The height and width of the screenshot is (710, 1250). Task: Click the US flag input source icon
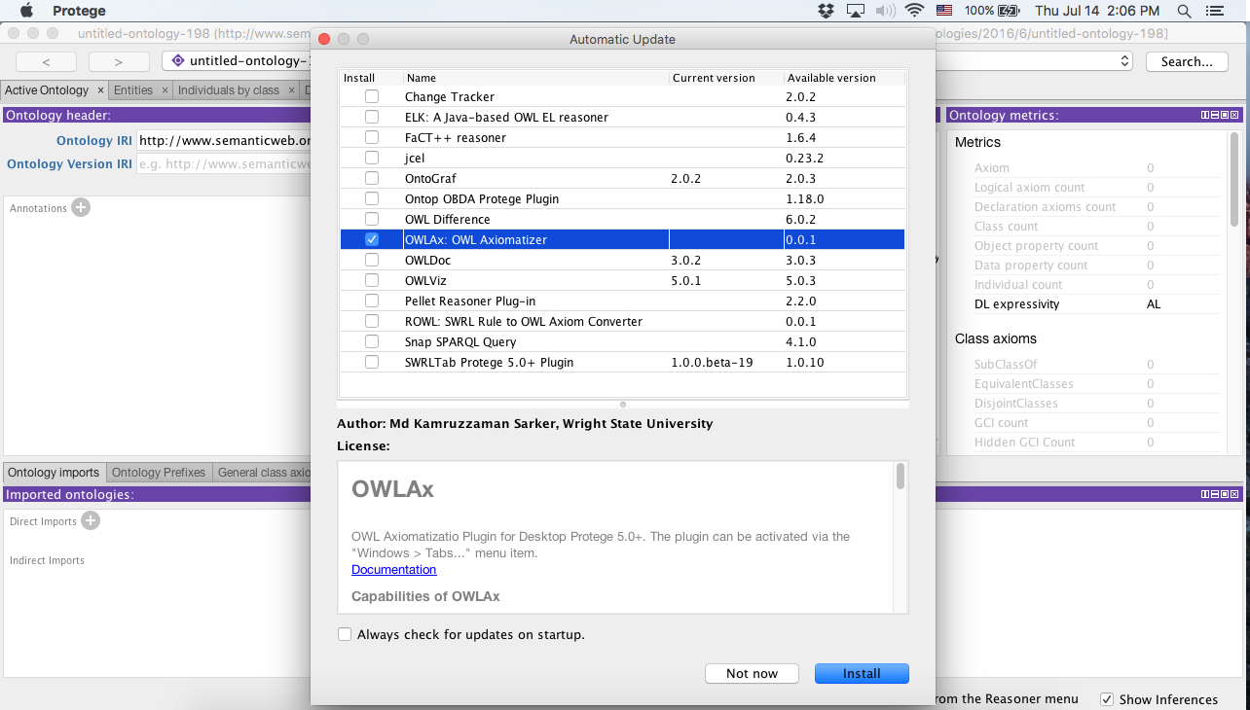tap(943, 11)
